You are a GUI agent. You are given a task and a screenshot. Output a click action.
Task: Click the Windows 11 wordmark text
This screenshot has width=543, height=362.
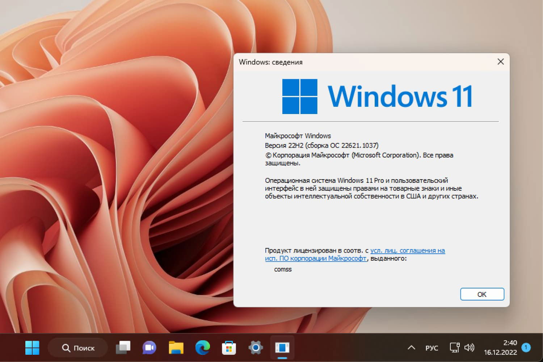click(400, 96)
